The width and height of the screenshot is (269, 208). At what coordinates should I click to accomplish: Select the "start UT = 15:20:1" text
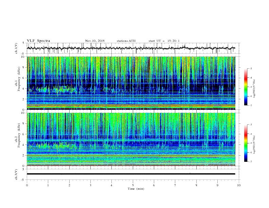coord(164,41)
